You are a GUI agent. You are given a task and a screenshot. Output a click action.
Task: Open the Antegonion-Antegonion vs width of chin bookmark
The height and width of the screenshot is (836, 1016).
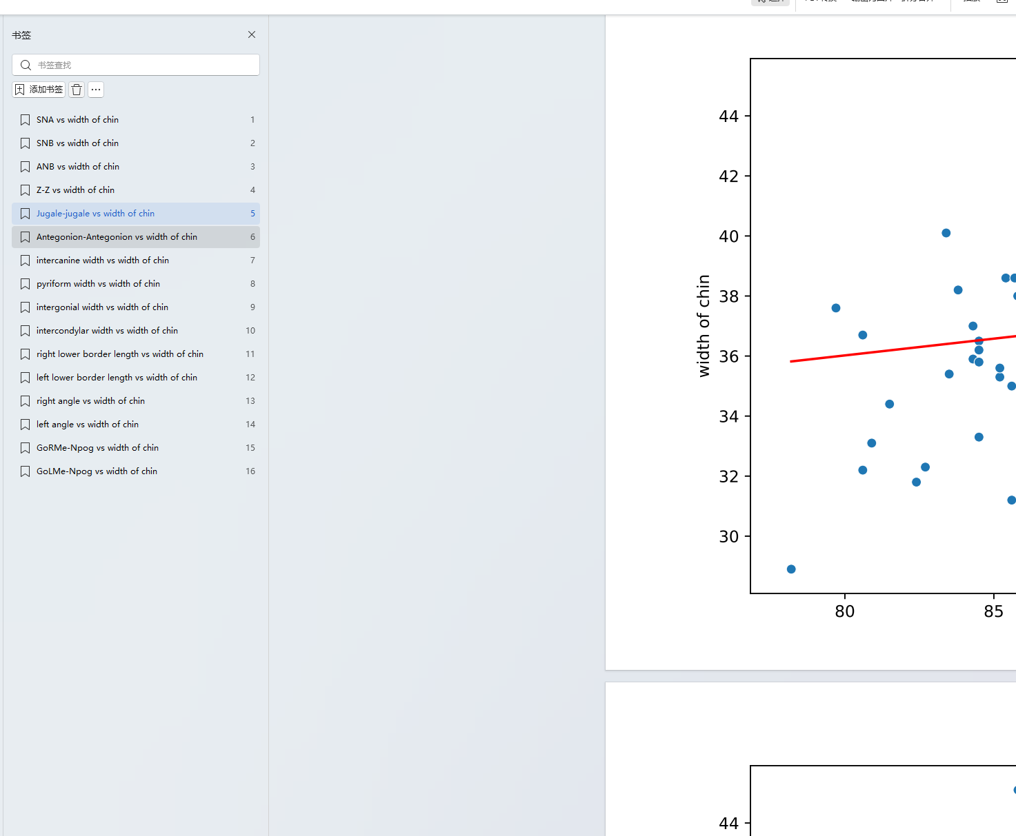pyautogui.click(x=136, y=237)
